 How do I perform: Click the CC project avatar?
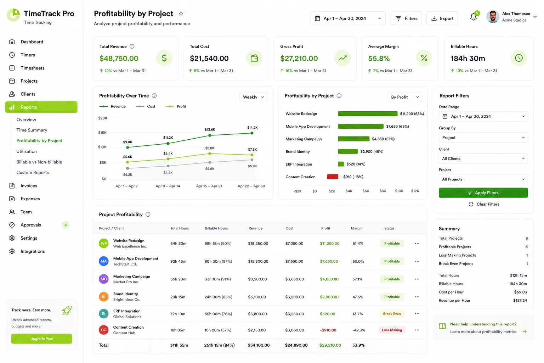point(104,330)
